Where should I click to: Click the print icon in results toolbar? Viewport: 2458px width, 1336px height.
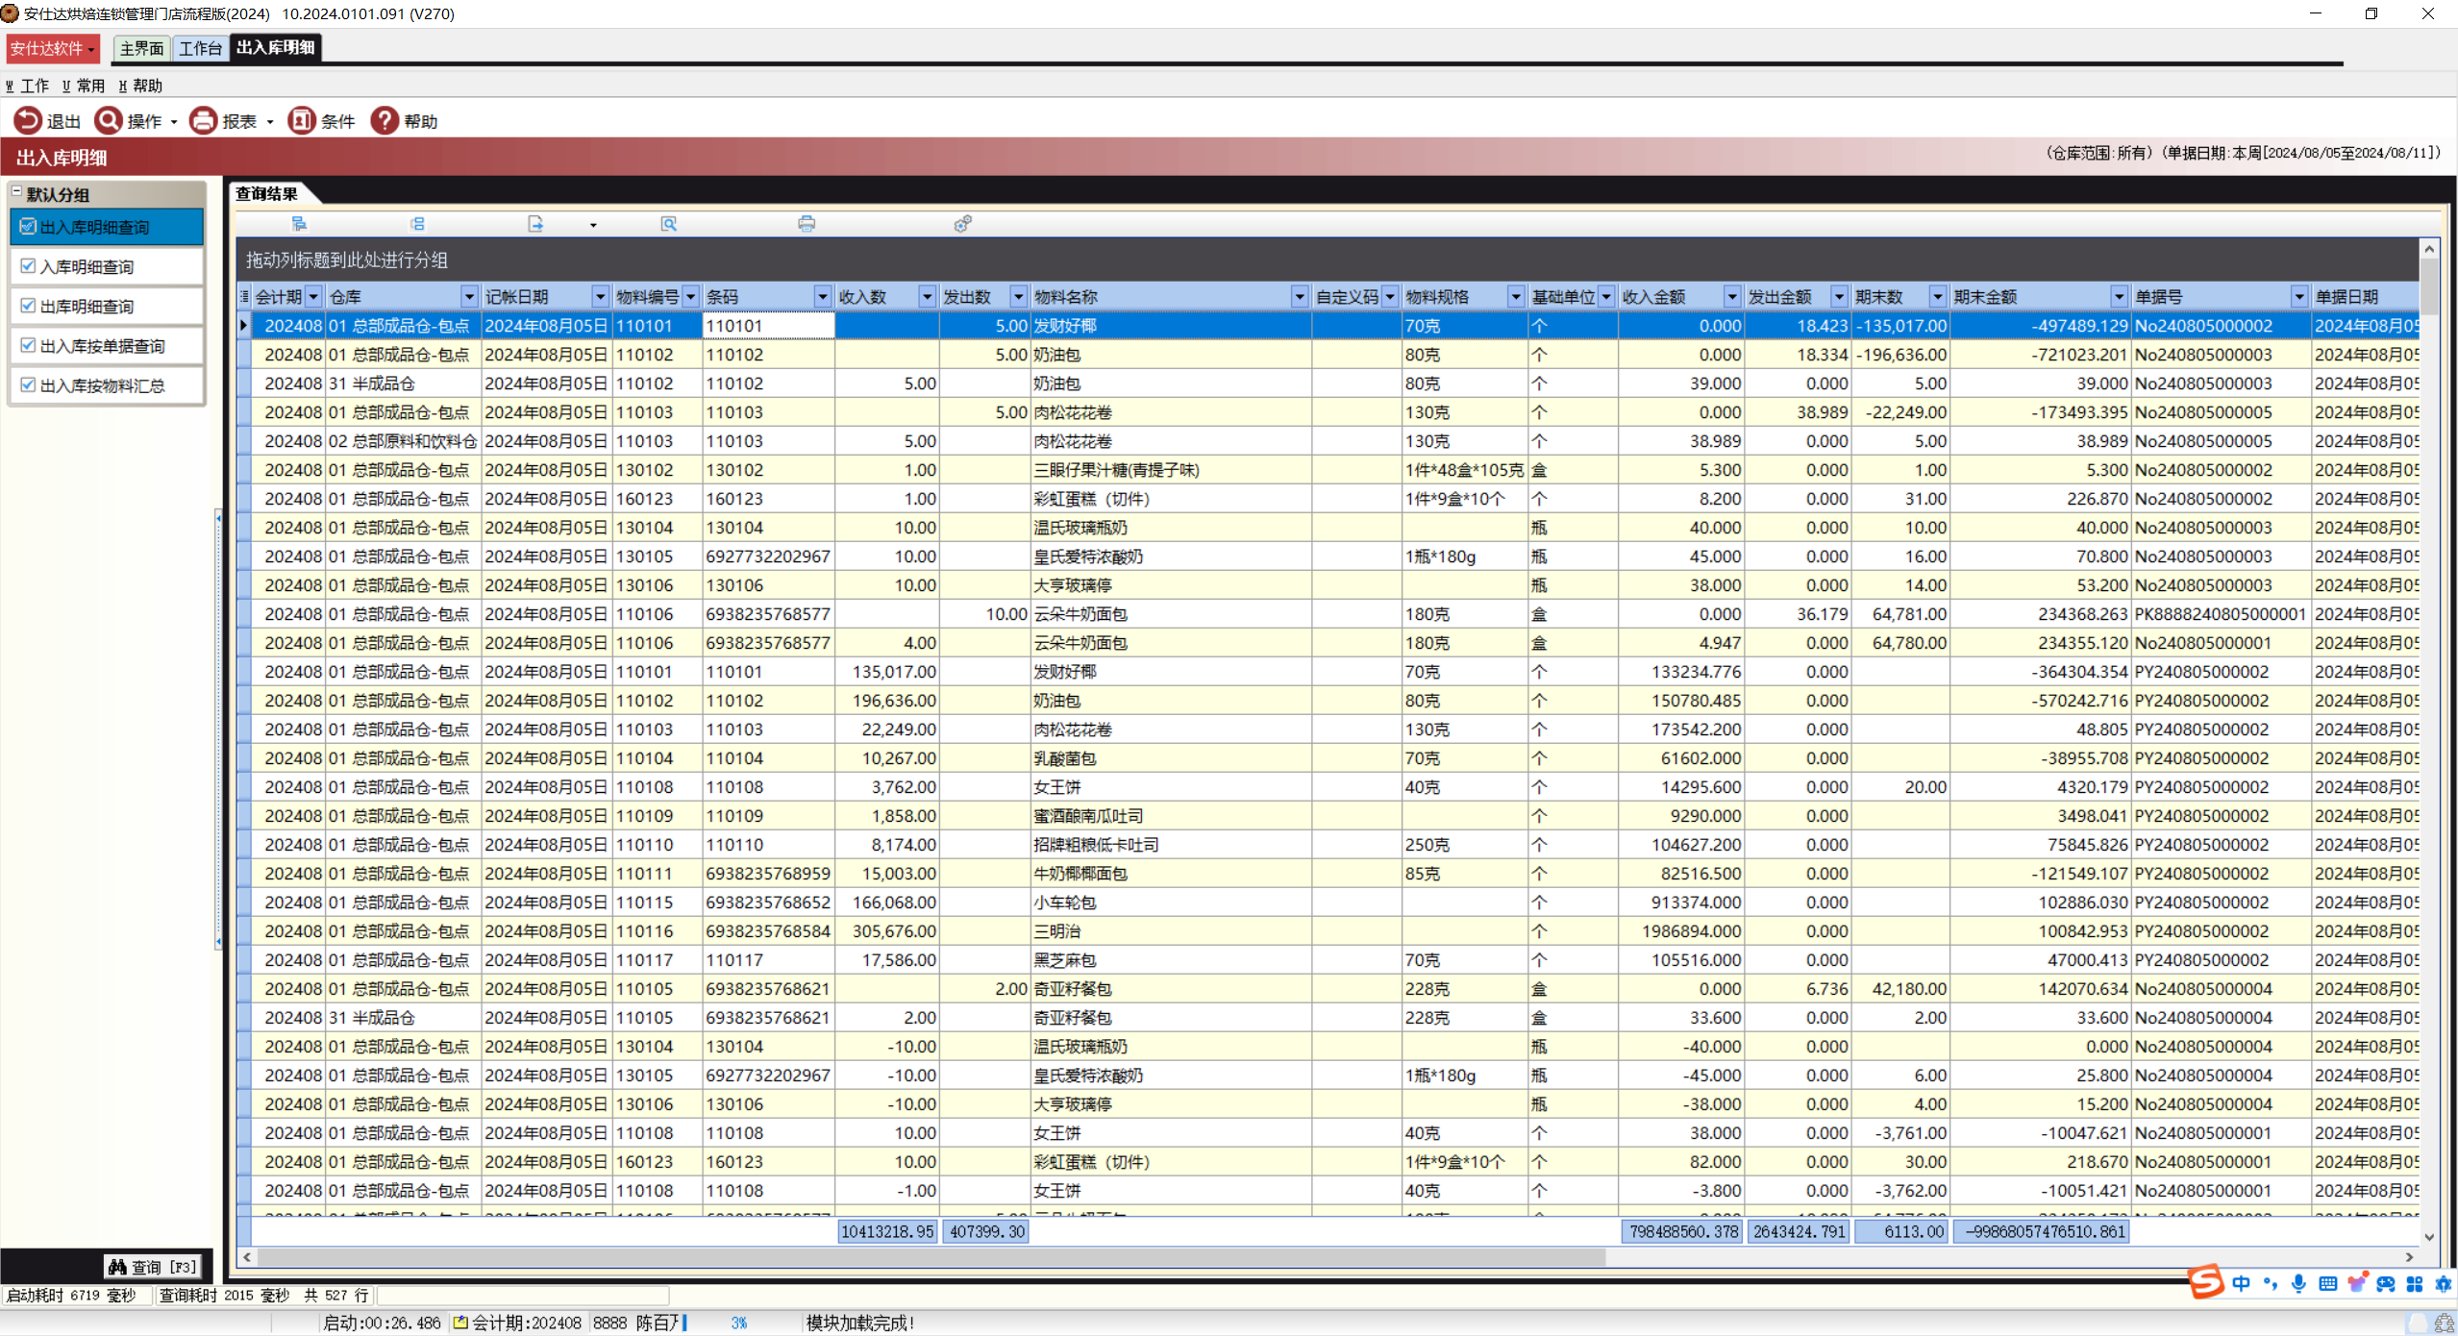806,224
